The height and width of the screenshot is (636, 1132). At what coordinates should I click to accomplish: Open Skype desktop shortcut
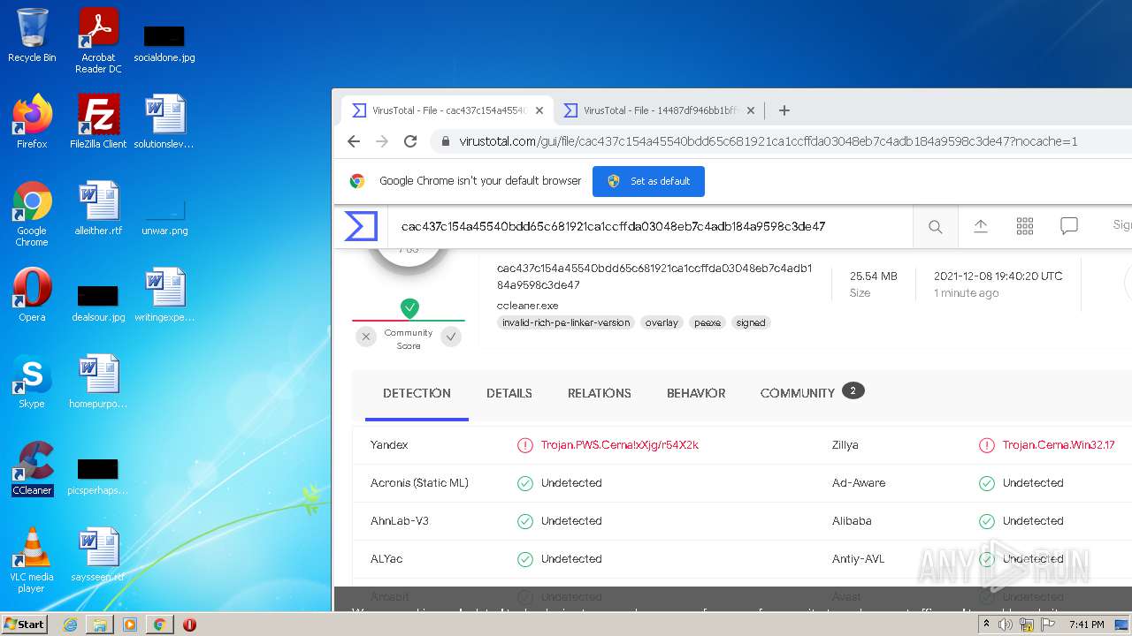pyautogui.click(x=32, y=382)
